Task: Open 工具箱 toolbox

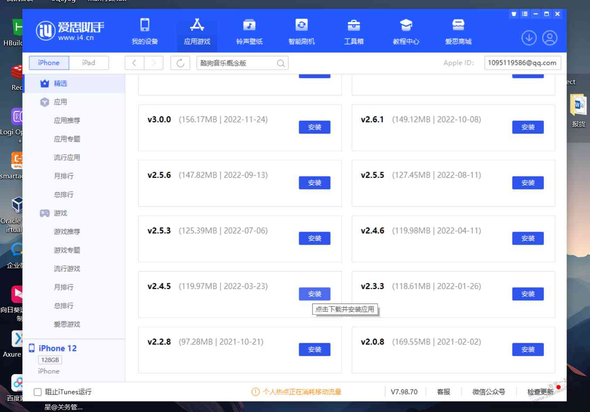Action: 354,31
